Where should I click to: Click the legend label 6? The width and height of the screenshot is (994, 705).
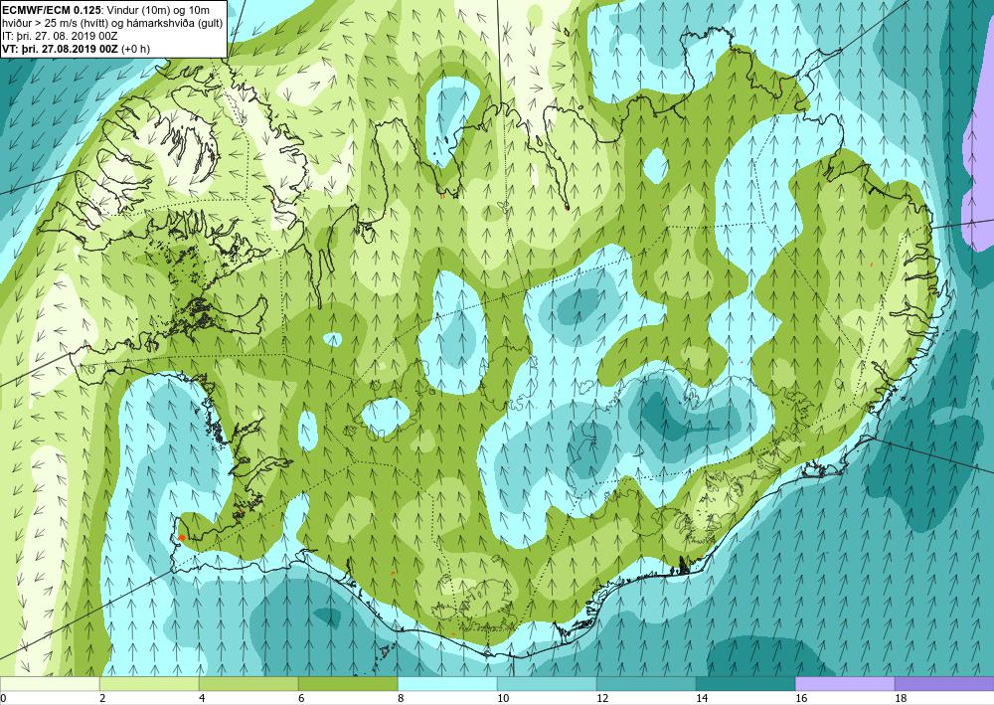301,698
